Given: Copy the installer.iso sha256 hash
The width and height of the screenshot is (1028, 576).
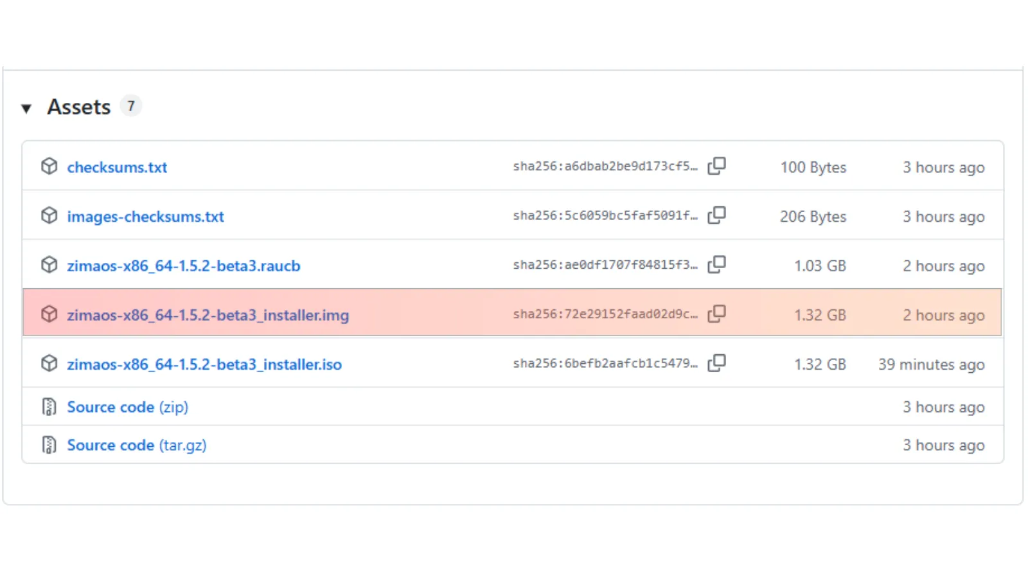Looking at the screenshot, I should click(x=716, y=364).
